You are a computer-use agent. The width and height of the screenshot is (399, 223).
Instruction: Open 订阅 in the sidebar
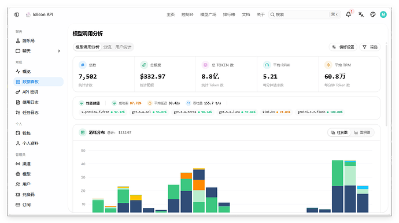(x=38, y=205)
